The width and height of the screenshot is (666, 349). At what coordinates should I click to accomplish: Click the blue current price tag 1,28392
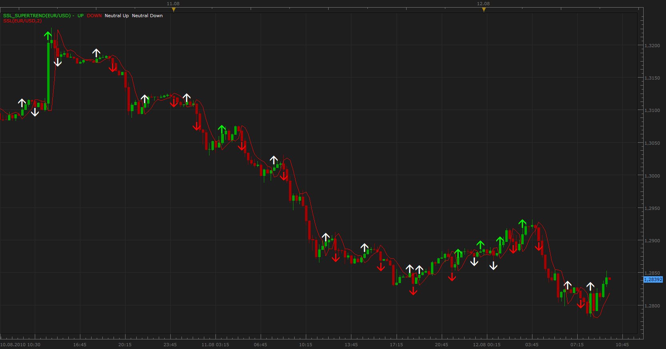point(653,279)
